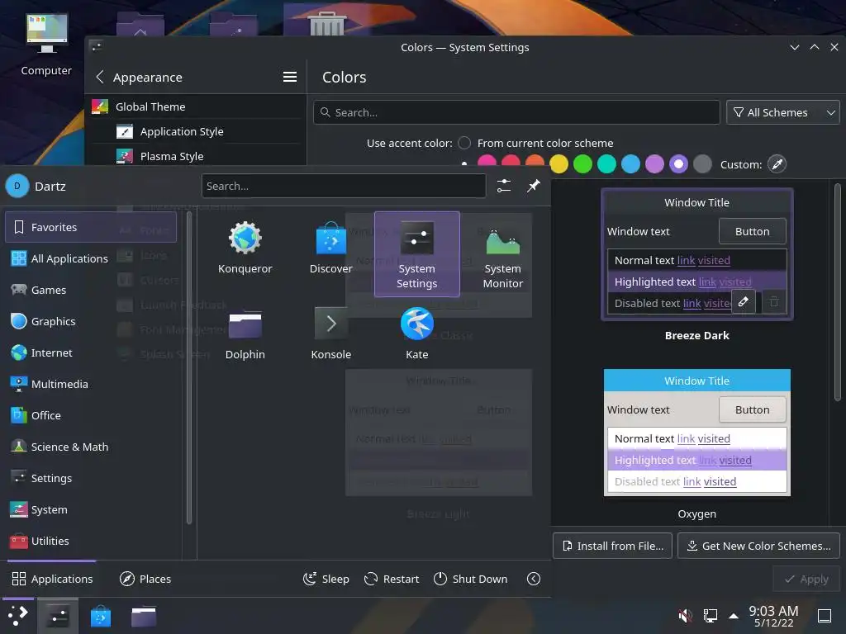Open Discover from the taskbar
The width and height of the screenshot is (846, 634).
100,616
